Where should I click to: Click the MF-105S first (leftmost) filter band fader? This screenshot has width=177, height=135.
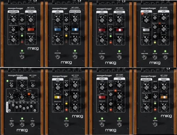pyautogui.click(x=10, y=111)
